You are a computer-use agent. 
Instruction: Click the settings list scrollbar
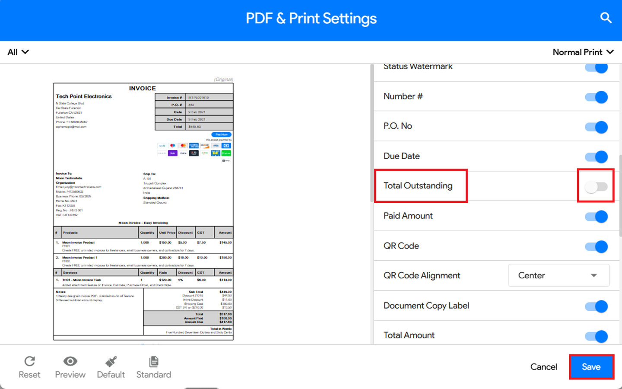tap(620, 194)
